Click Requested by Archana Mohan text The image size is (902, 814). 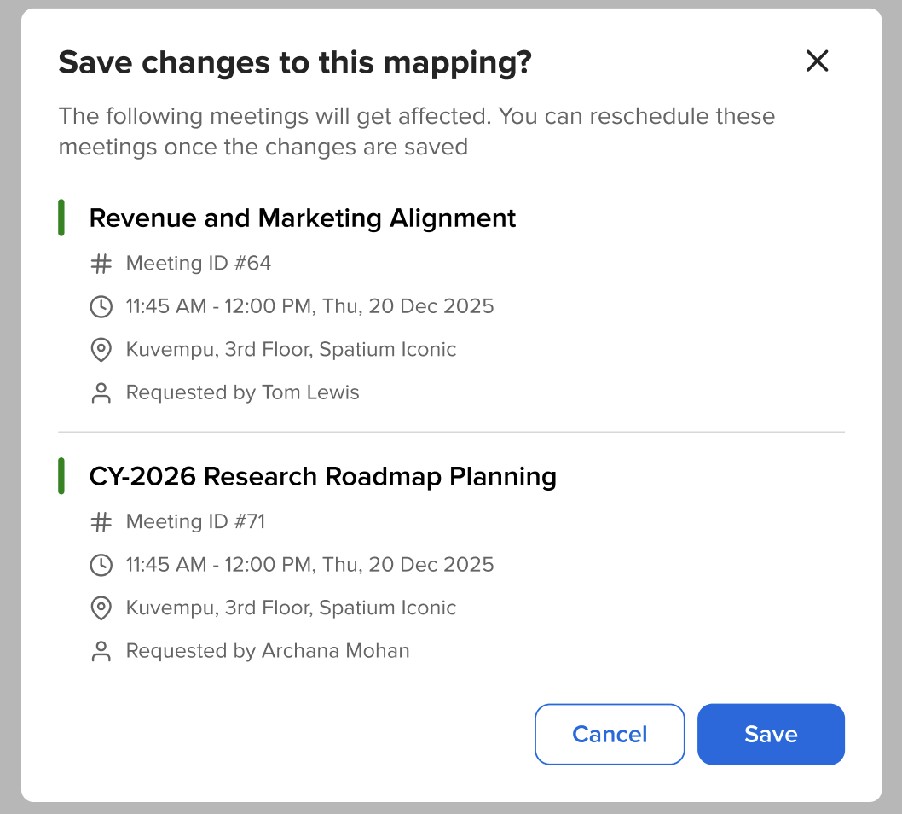(268, 652)
